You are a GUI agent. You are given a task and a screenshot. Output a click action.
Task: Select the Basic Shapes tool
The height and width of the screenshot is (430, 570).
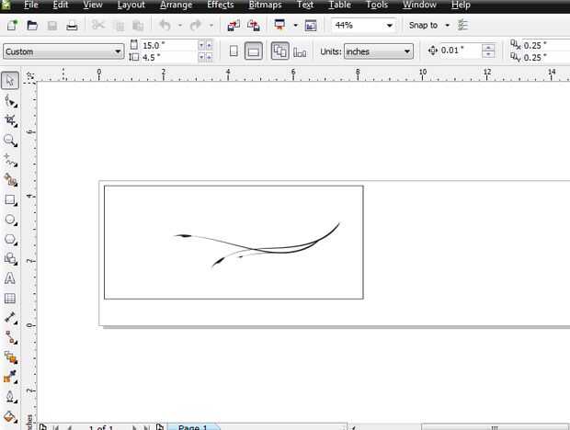(x=10, y=258)
